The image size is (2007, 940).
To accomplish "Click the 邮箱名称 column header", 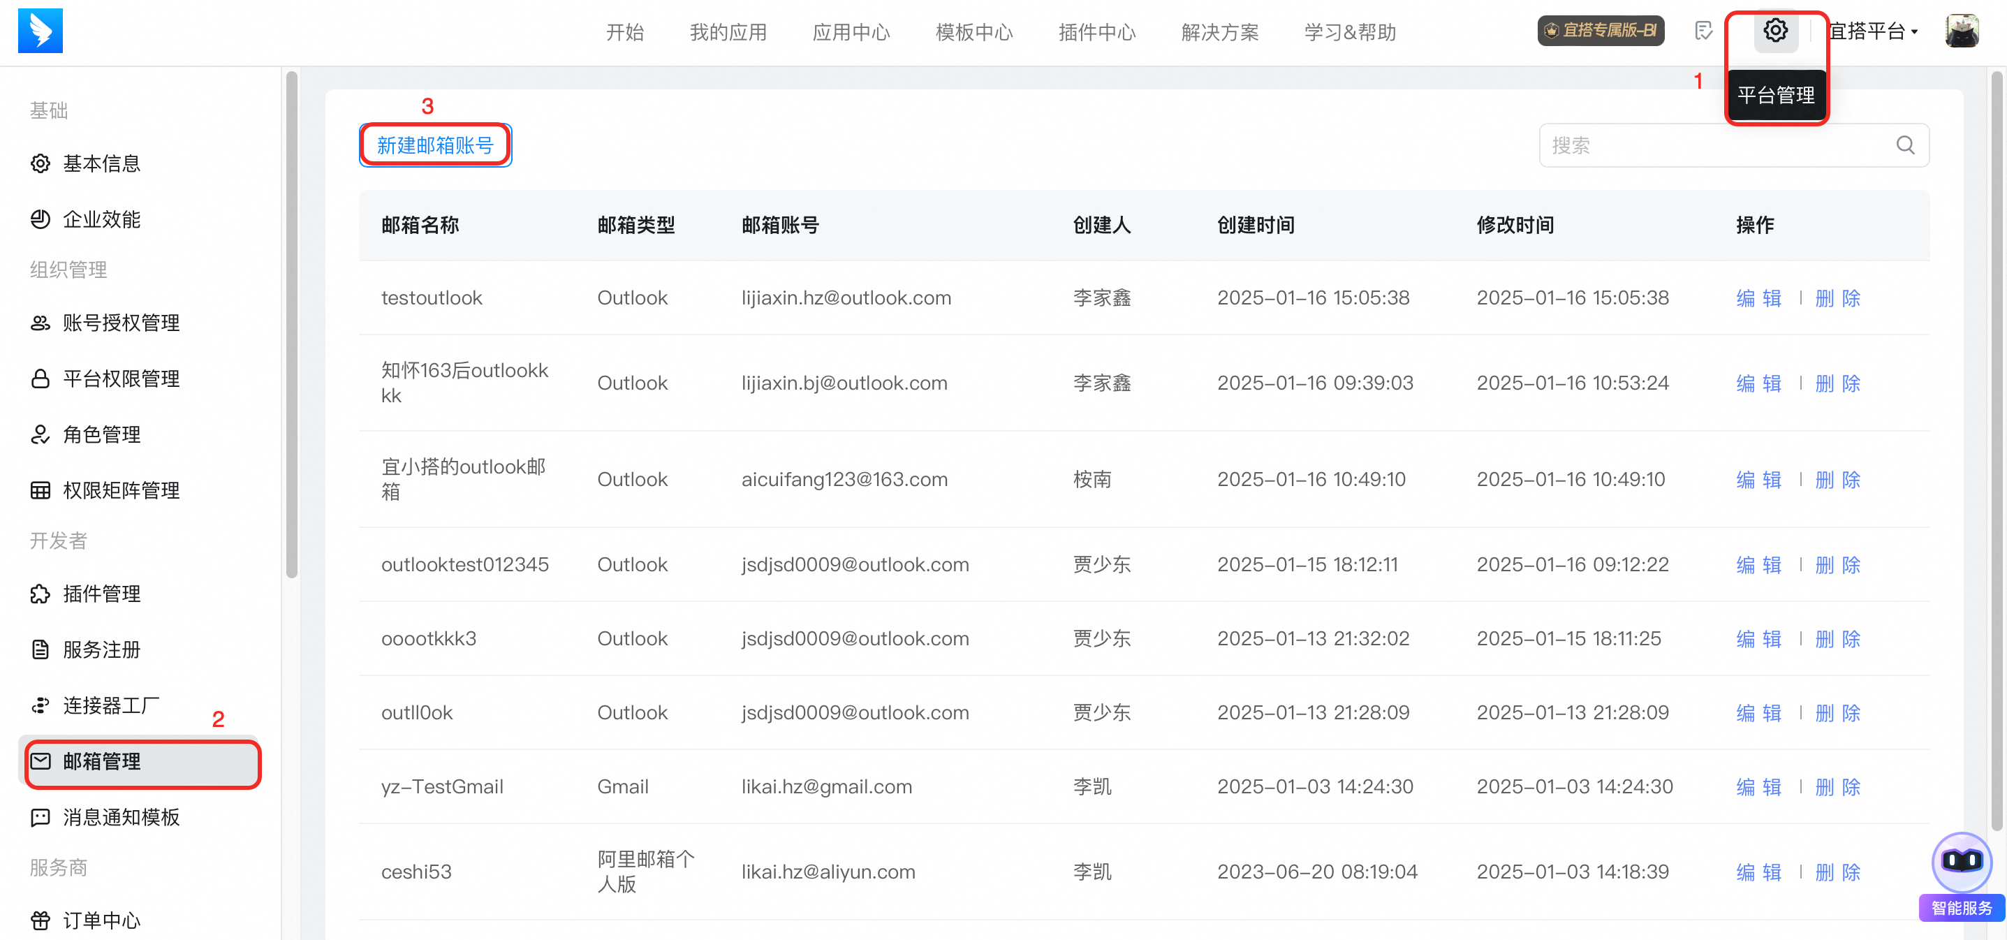I will click(x=420, y=226).
